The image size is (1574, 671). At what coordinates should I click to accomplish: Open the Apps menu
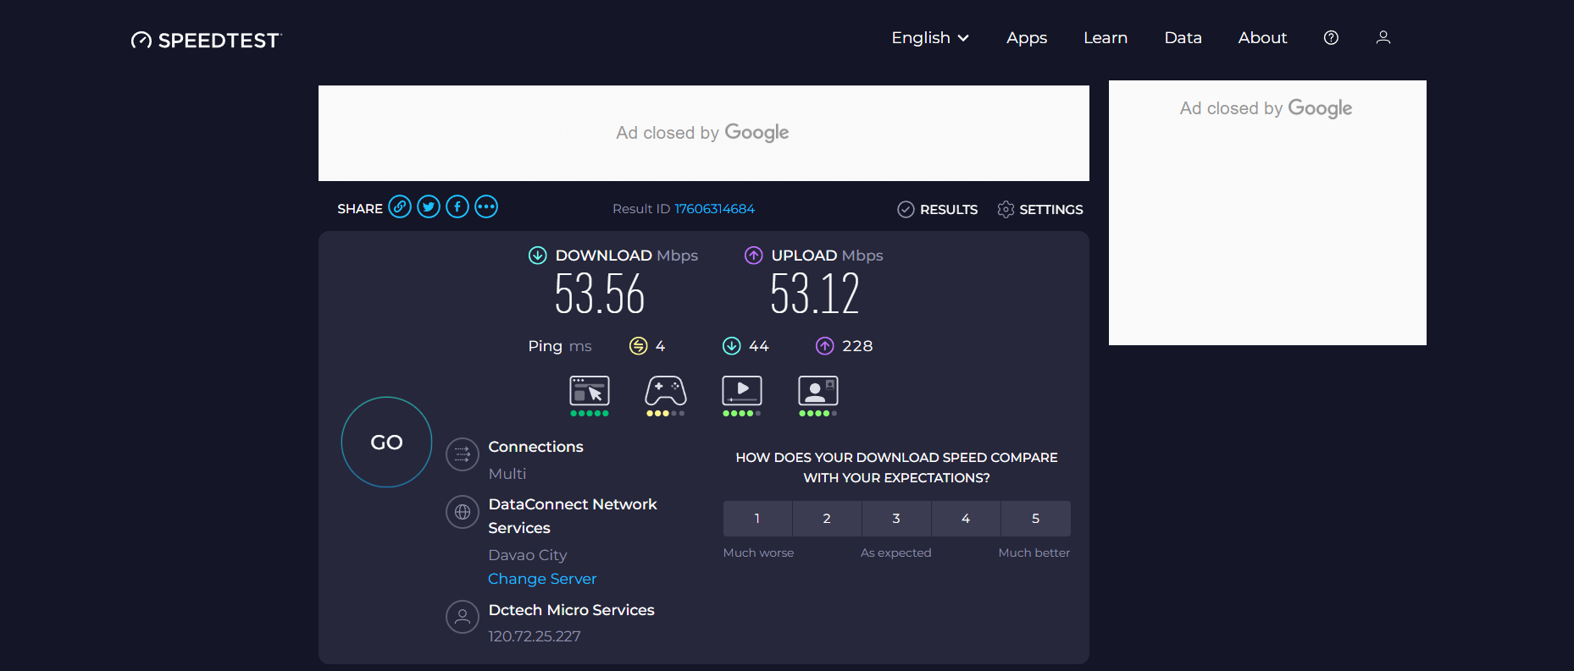click(x=1027, y=38)
